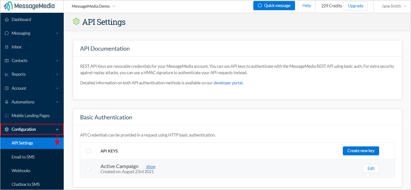Image resolution: width=411 pixels, height=190 pixels.
Task: Click the Dashboard home icon
Action: pyautogui.click(x=7, y=19)
